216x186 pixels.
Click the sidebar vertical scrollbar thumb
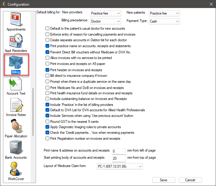pos(33,112)
